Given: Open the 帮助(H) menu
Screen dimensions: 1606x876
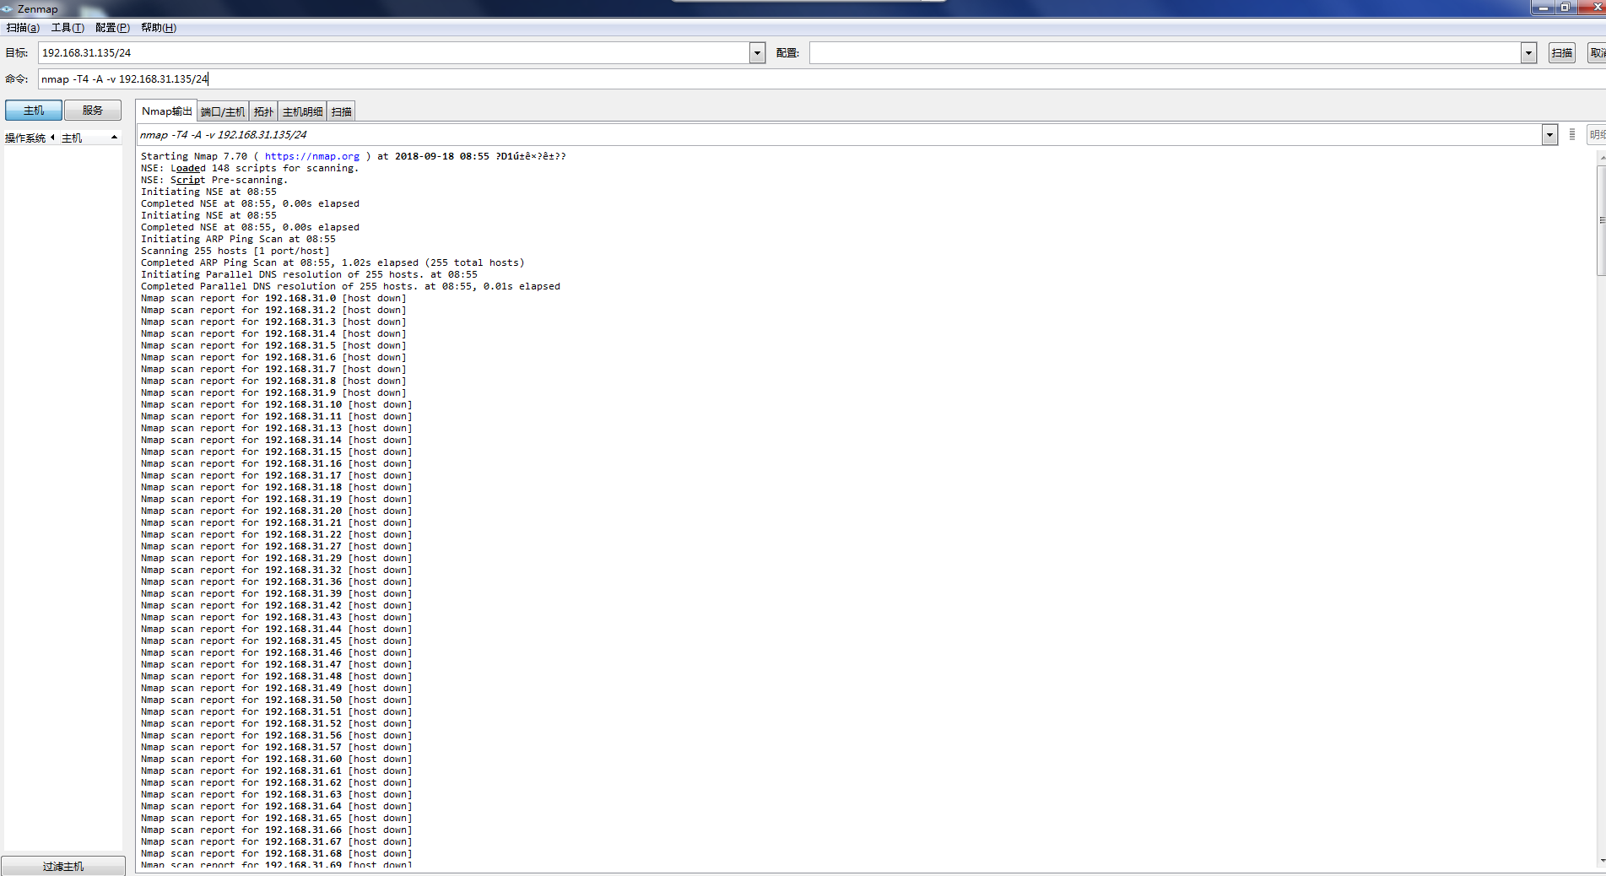Looking at the screenshot, I should (159, 28).
